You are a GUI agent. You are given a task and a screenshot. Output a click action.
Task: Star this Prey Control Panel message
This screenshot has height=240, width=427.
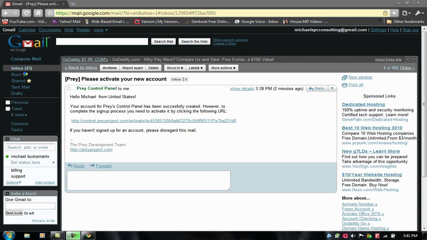pyautogui.click(x=69, y=88)
